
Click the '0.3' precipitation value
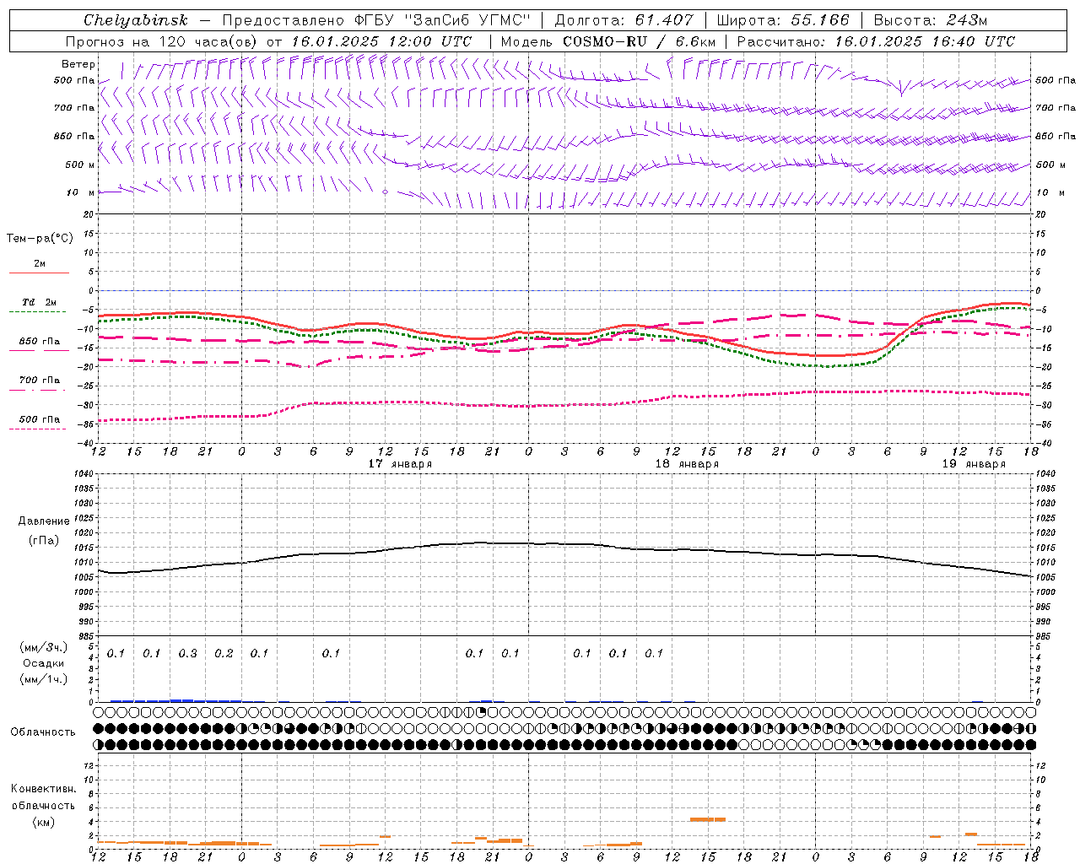click(x=187, y=654)
